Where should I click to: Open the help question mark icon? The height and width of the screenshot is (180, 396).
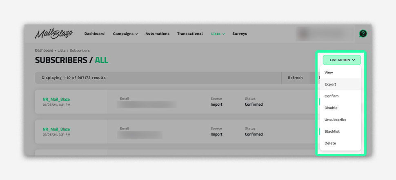point(363,34)
